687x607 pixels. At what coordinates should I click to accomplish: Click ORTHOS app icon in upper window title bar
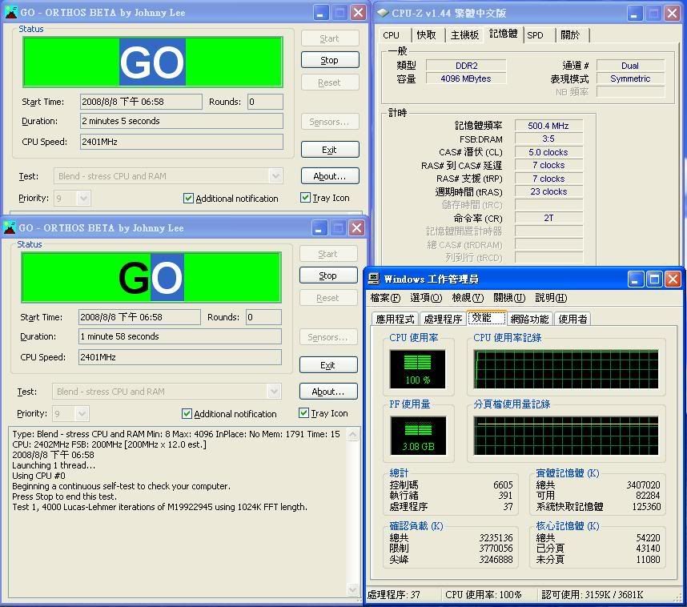(10, 12)
